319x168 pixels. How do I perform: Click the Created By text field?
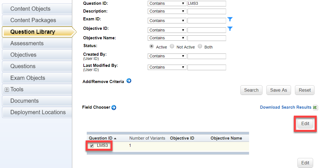[207, 56]
